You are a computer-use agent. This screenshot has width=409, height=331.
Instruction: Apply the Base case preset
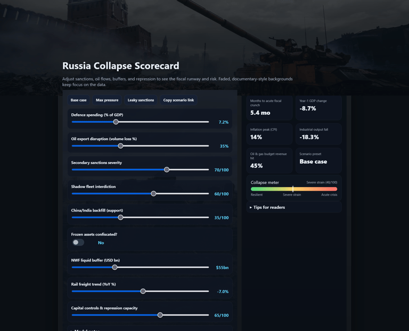point(78,100)
